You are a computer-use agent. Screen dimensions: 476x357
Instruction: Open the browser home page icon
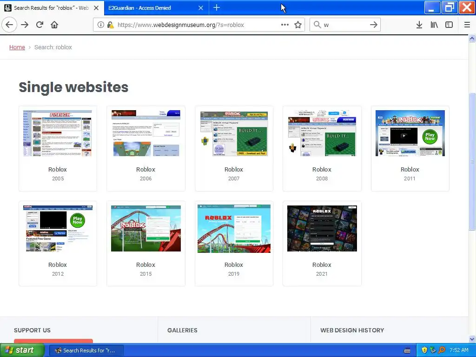click(54, 25)
